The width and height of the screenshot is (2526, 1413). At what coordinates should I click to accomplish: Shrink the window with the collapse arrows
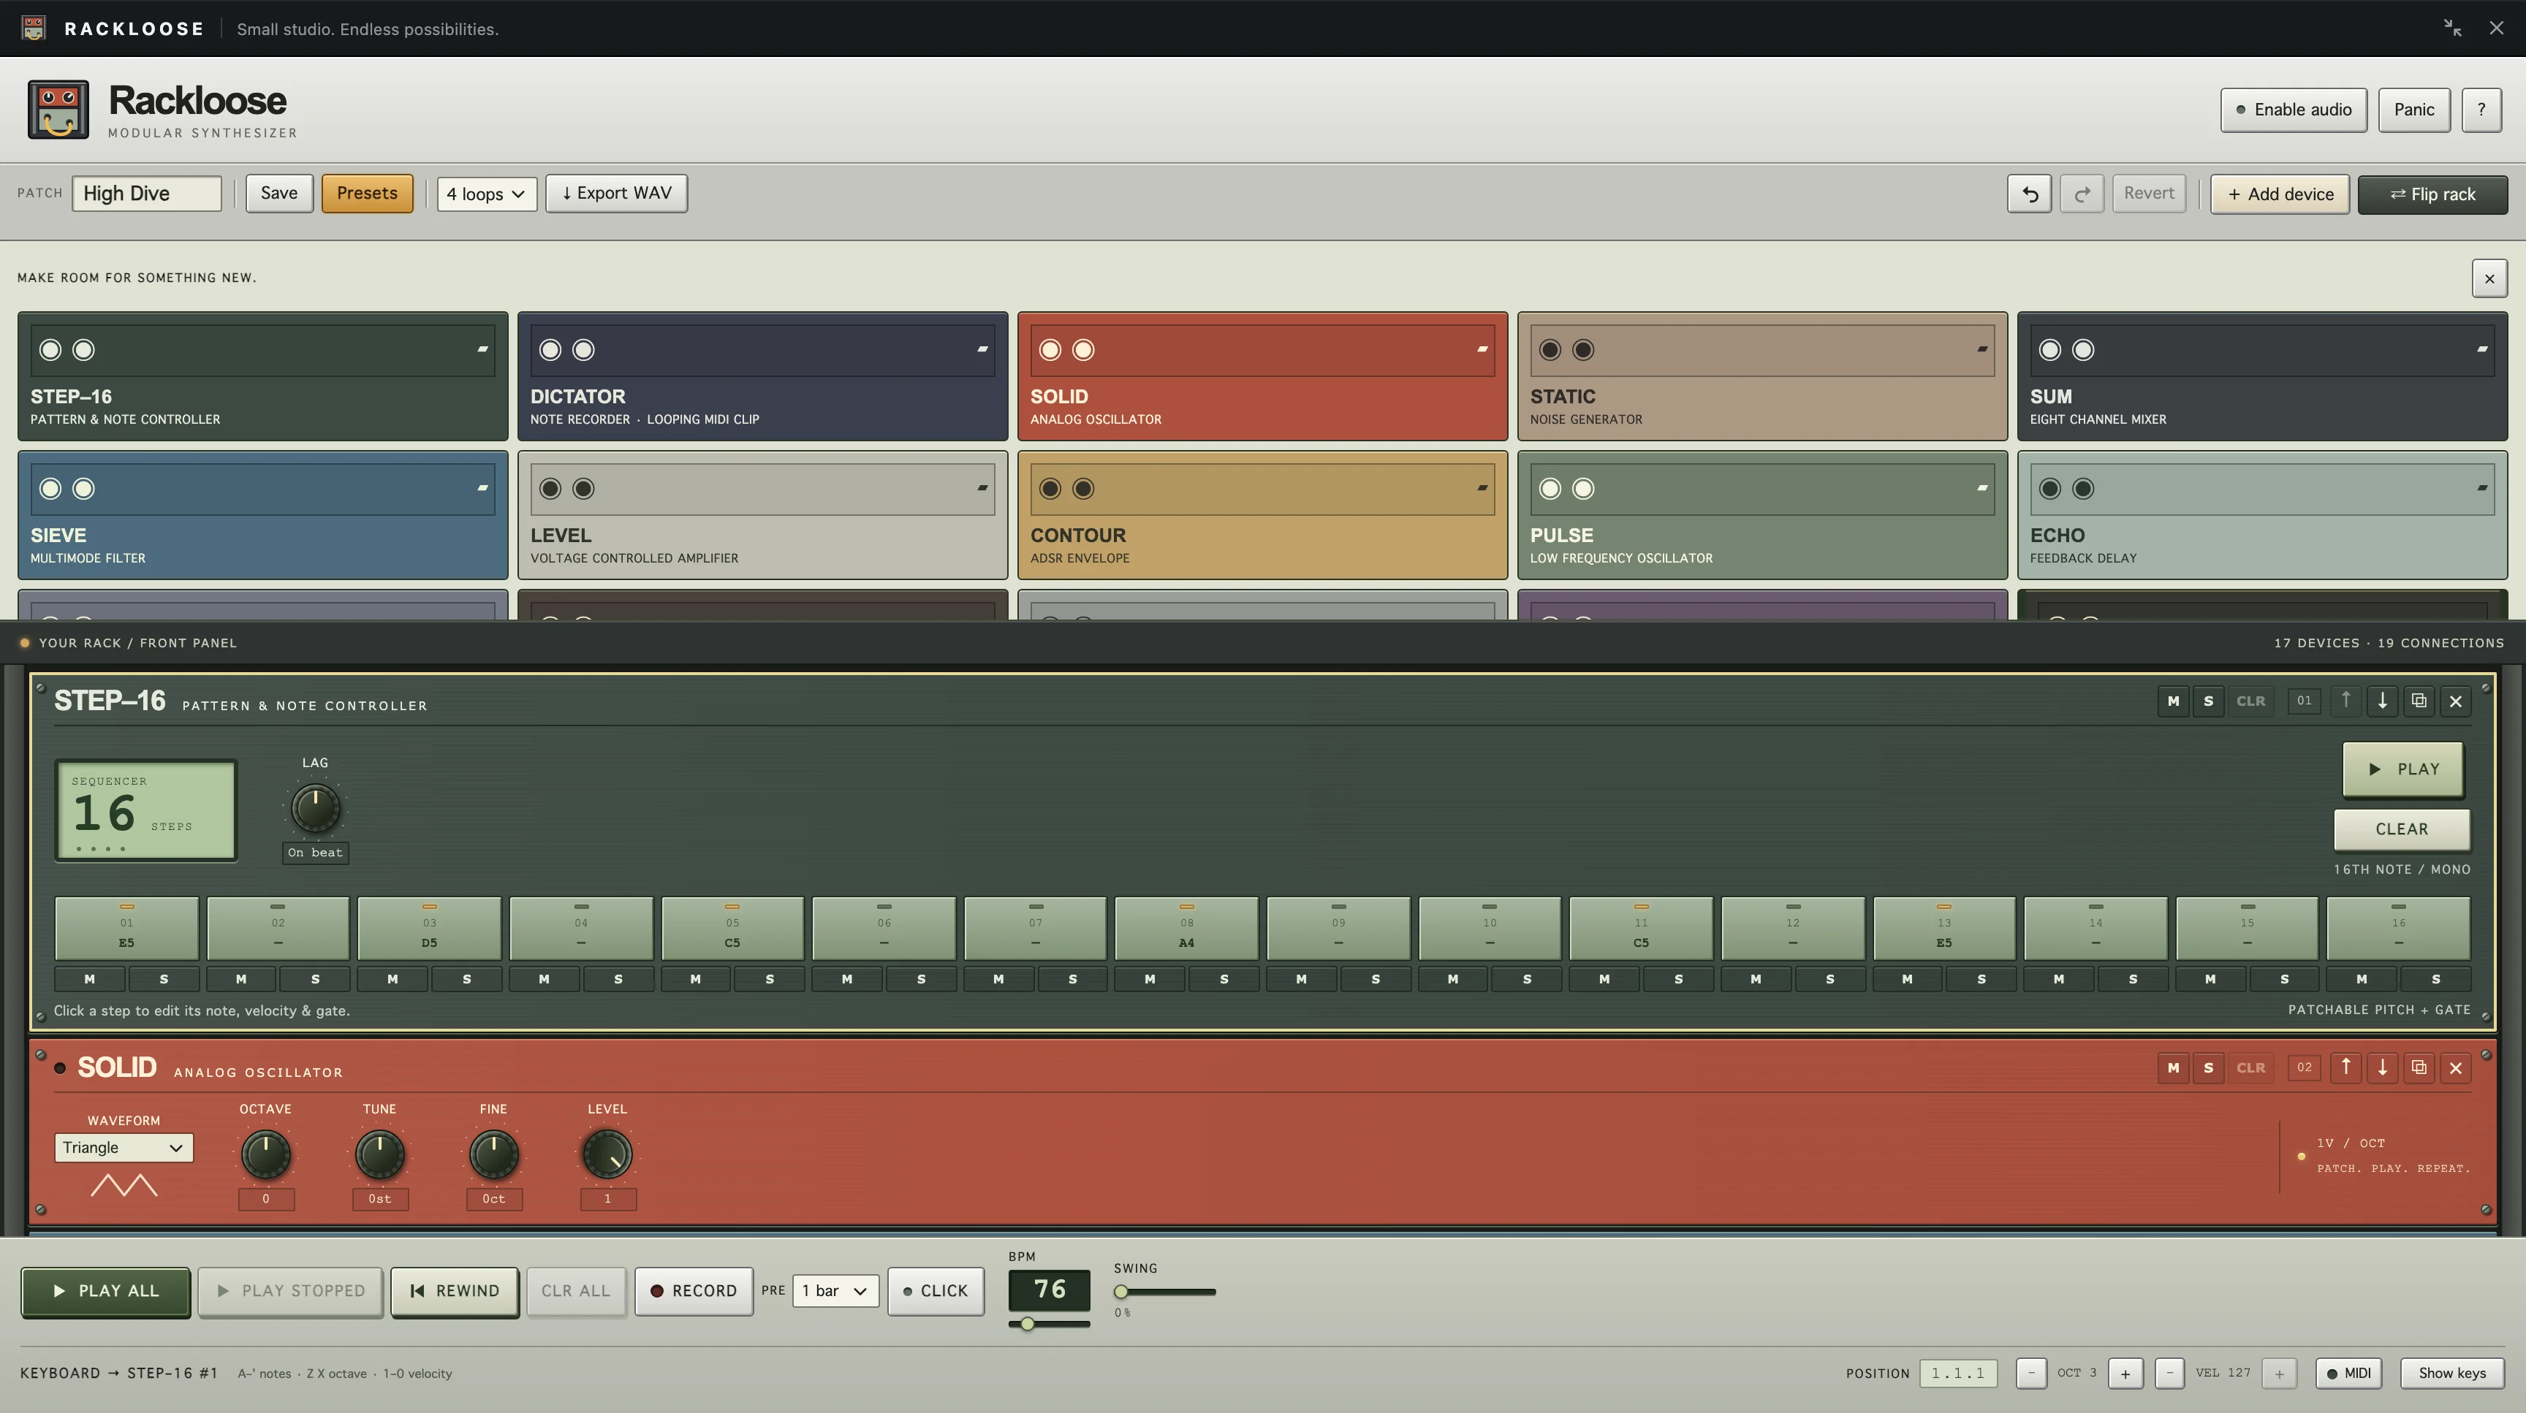2452,28
